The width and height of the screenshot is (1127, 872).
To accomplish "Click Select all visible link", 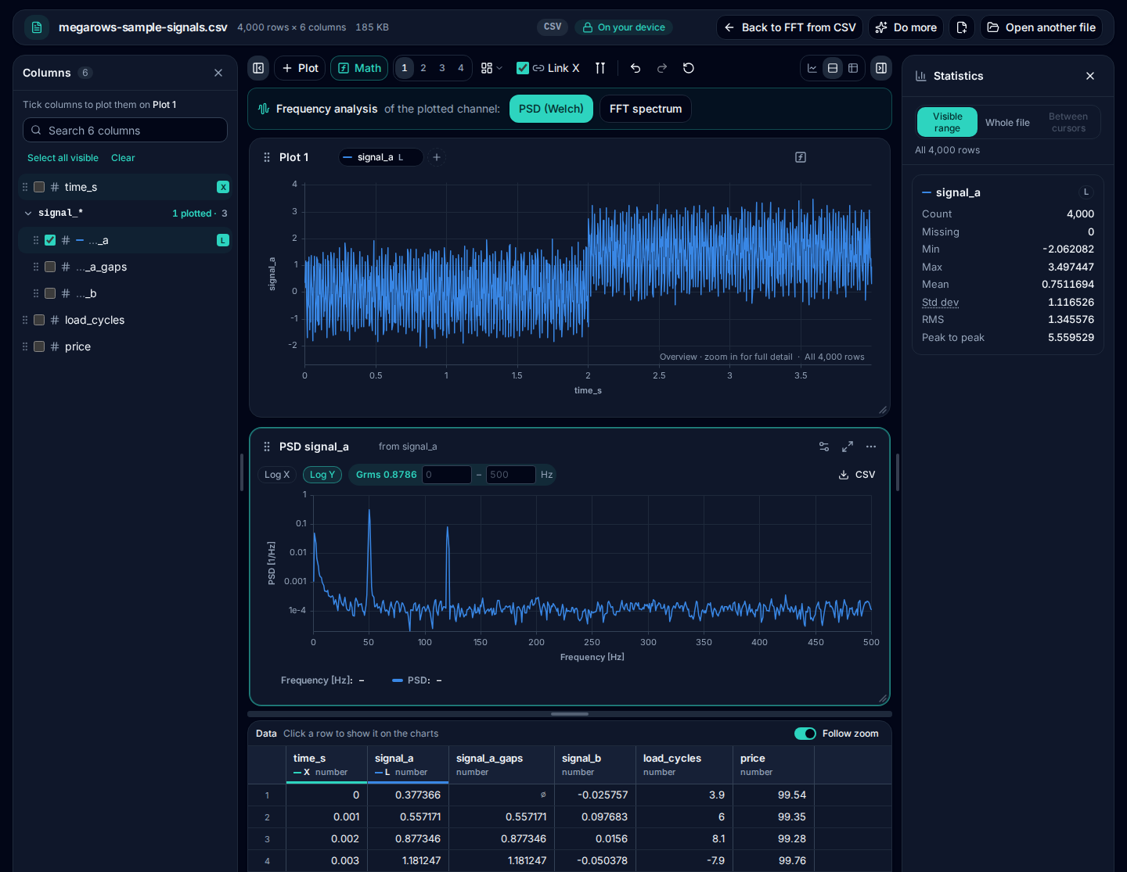I will point(63,158).
